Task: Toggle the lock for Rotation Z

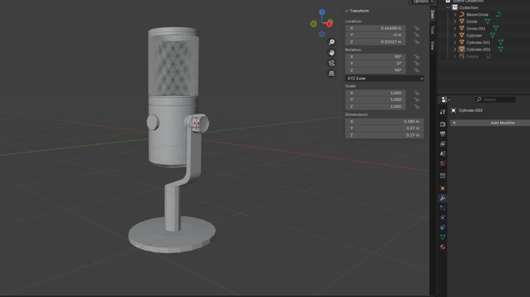Action: coord(417,70)
